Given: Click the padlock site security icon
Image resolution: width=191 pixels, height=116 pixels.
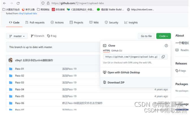Looking at the screenshot, I should (48, 3).
